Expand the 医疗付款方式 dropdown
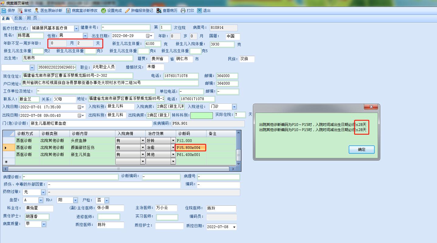Screen dimensions: 437x243 pyautogui.click(x=76, y=28)
